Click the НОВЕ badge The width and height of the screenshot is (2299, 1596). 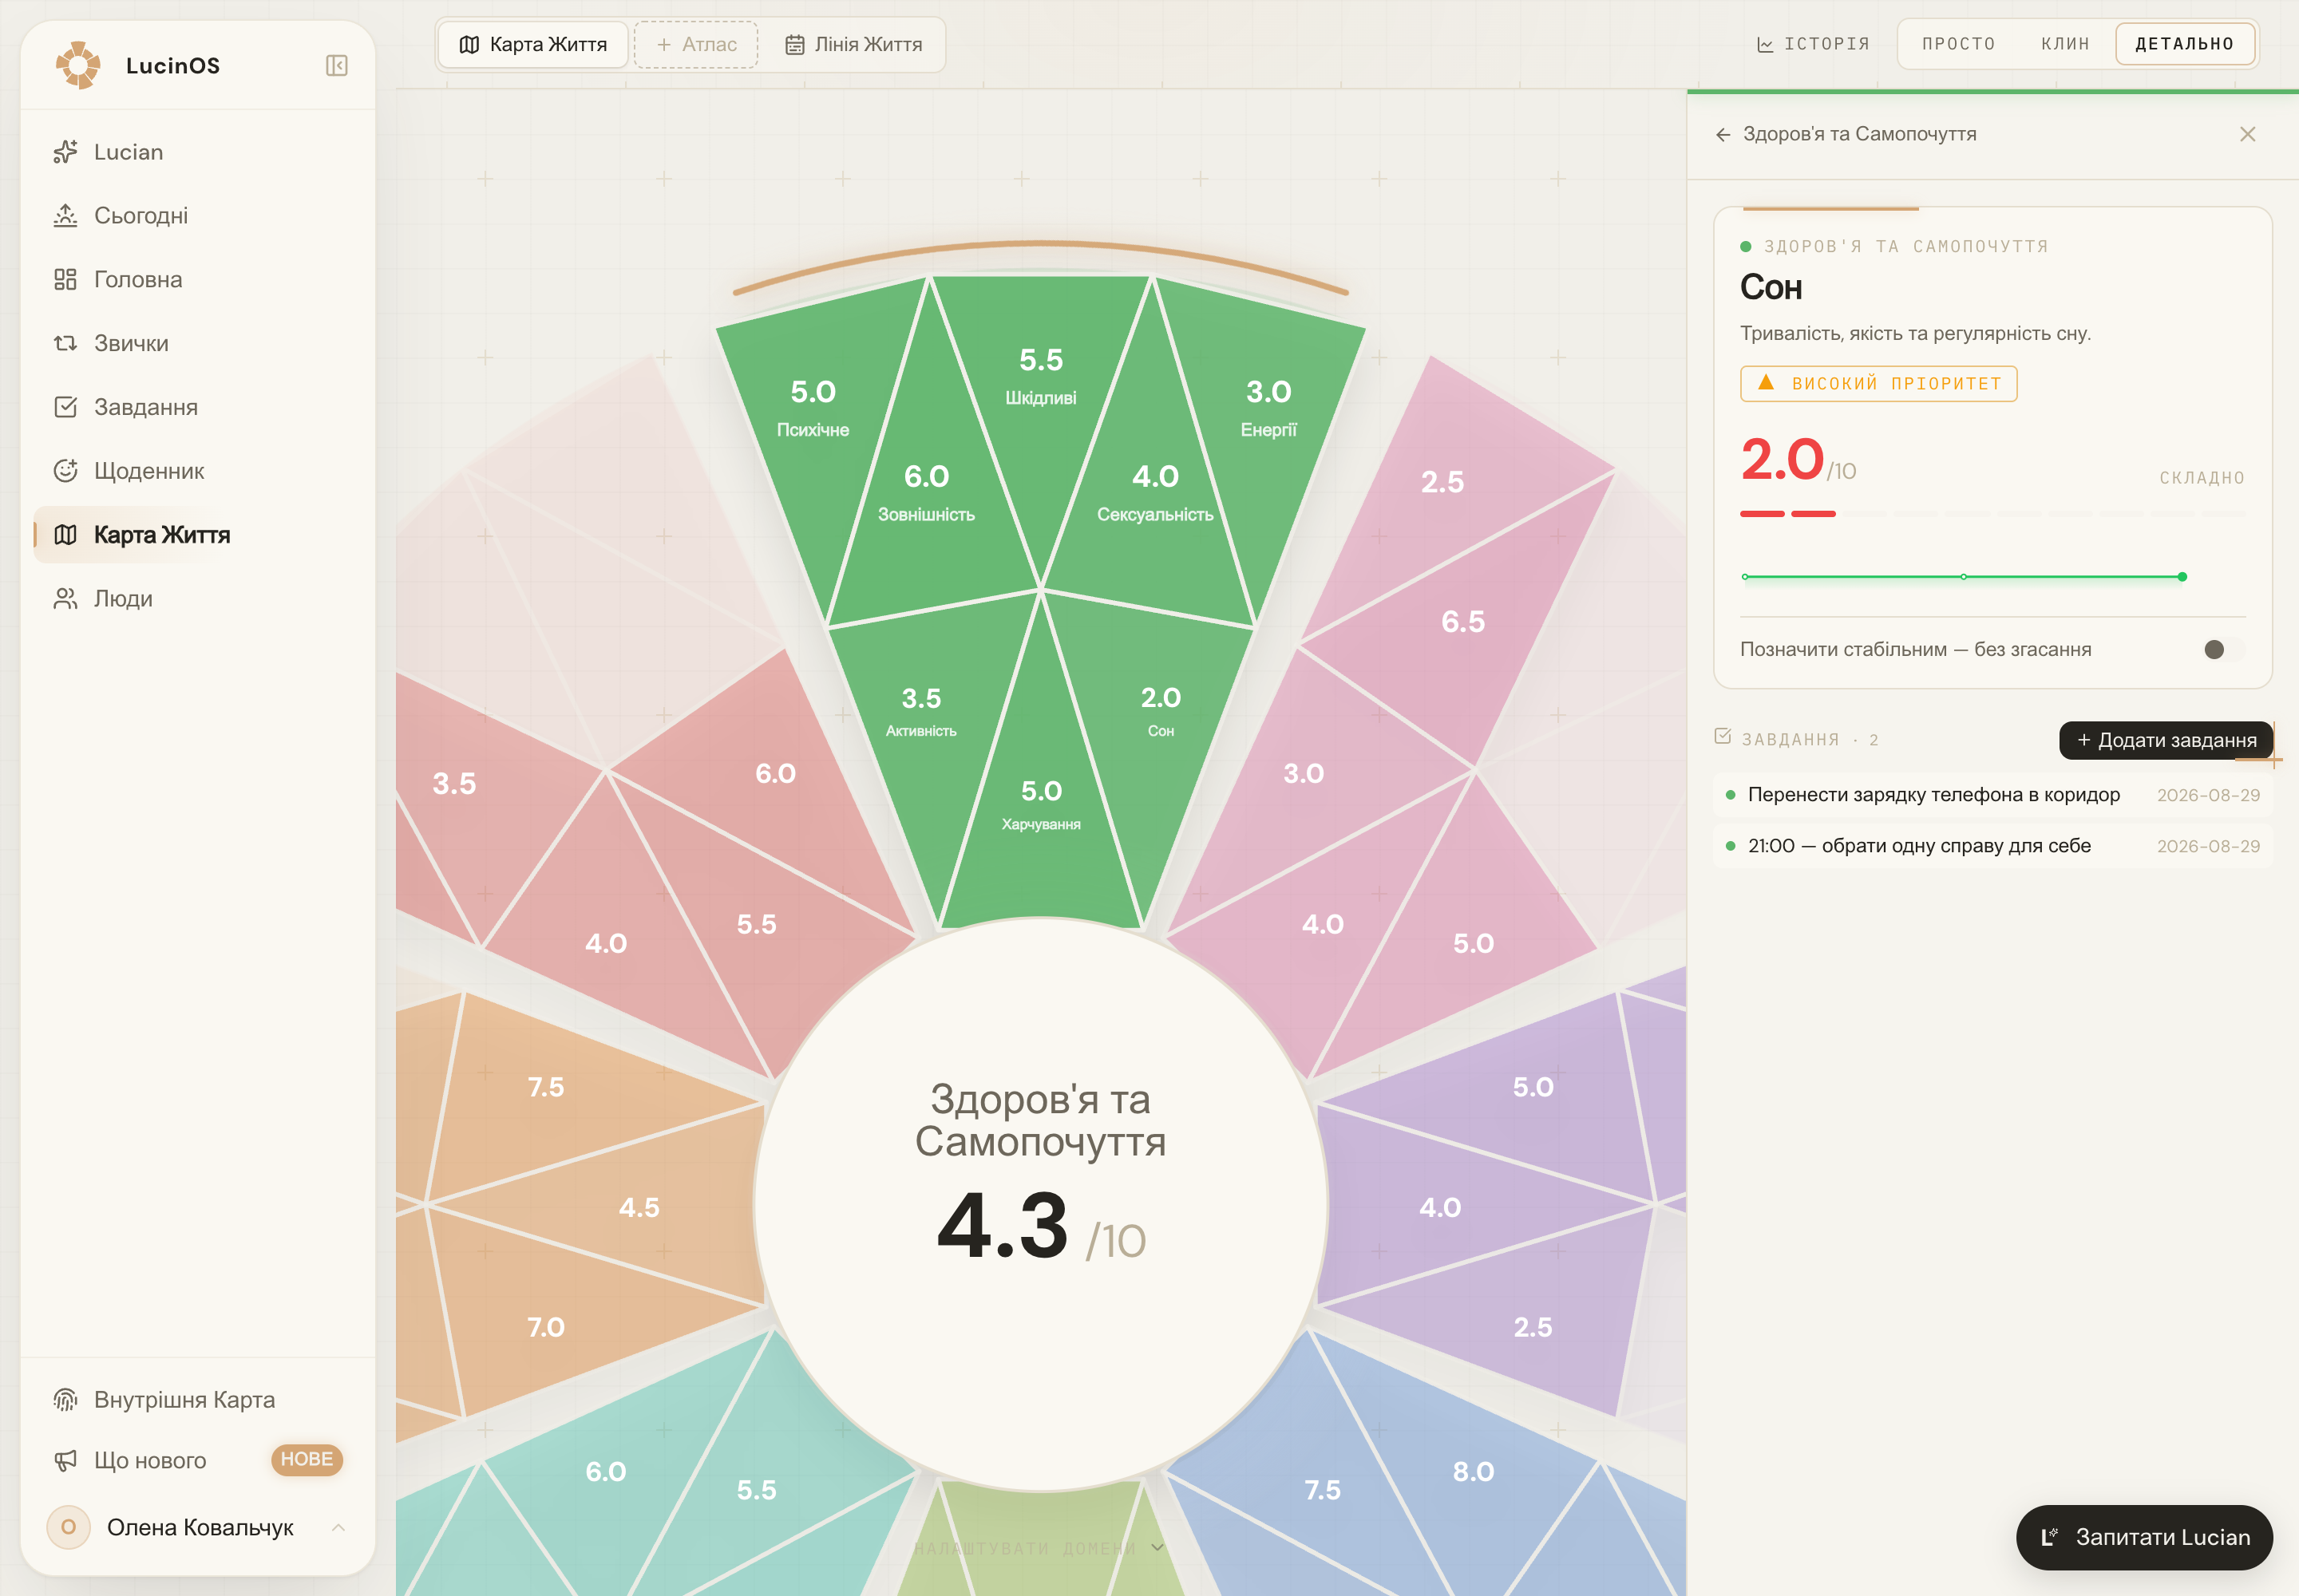pos(306,1460)
